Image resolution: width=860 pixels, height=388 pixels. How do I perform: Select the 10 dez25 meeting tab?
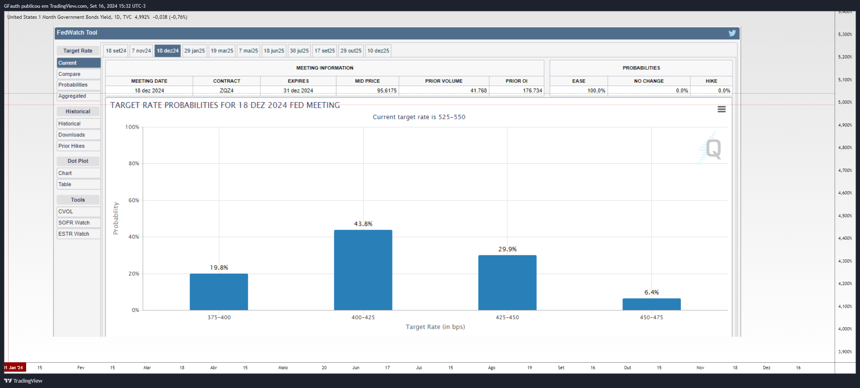378,51
